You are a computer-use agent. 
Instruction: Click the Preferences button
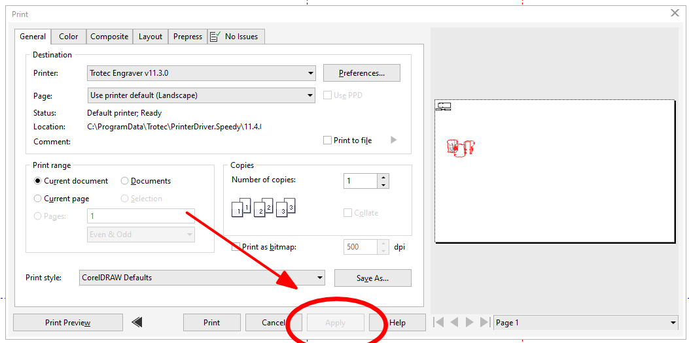[x=361, y=73]
